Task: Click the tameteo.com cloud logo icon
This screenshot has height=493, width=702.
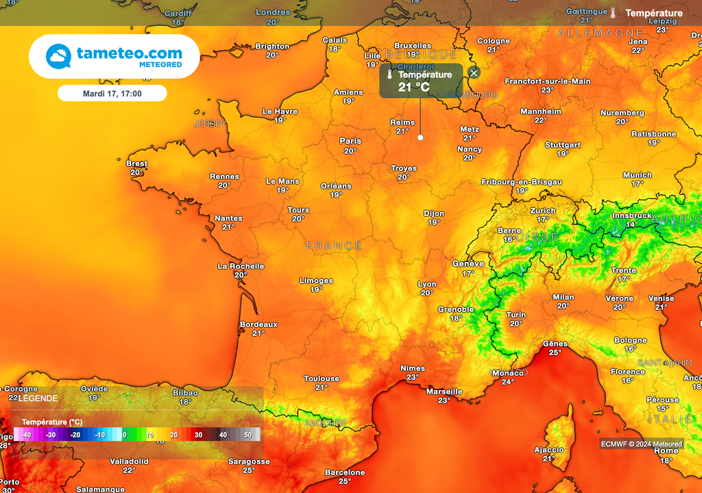Action: [x=58, y=56]
